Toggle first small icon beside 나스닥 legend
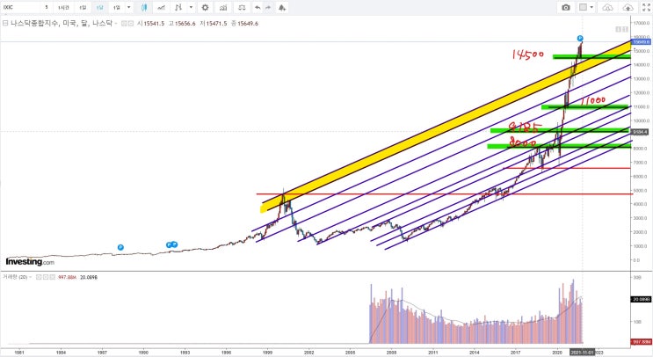The height and width of the screenshot is (357, 653). point(124,24)
